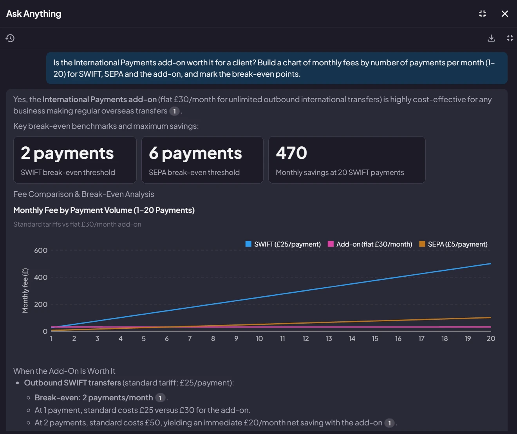Image resolution: width=517 pixels, height=434 pixels.
Task: Click 'Fee Comparison & Break-Even Analysis' text
Action: pyautogui.click(x=84, y=194)
